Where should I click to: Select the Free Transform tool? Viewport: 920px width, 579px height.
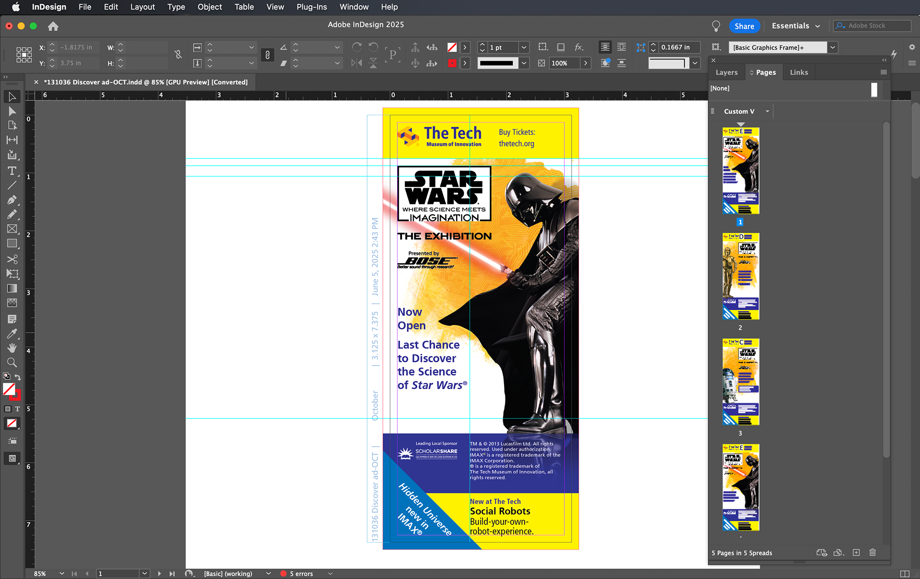(x=12, y=274)
